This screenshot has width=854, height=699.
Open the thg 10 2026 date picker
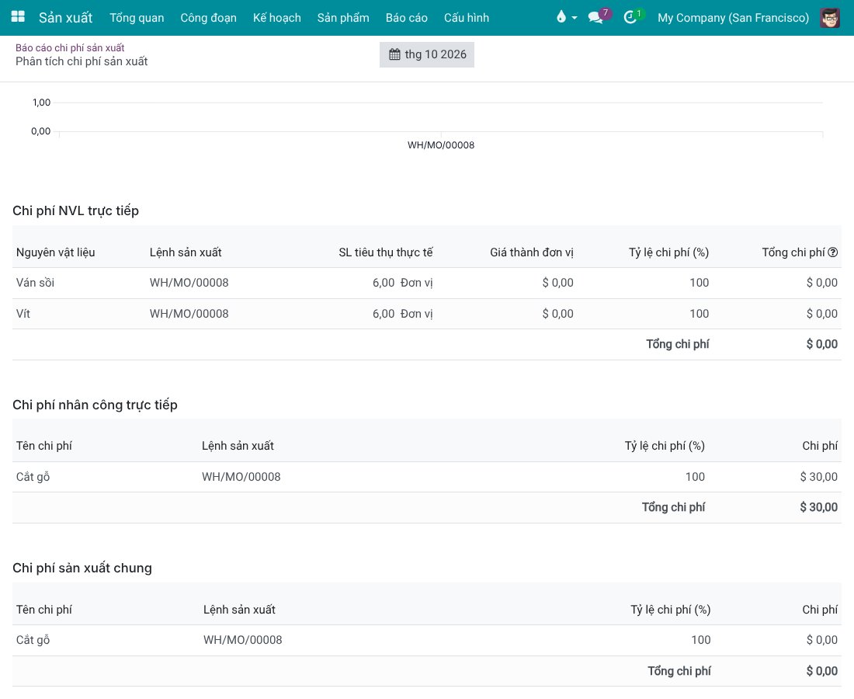(427, 54)
